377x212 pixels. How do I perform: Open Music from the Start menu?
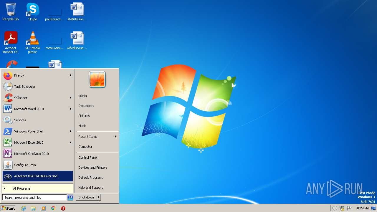97,126
